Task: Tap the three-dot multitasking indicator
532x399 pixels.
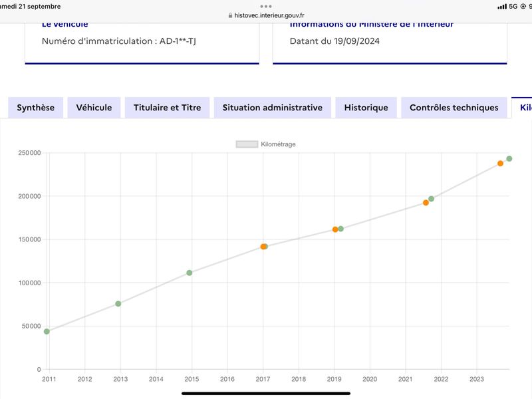Action: click(x=266, y=7)
